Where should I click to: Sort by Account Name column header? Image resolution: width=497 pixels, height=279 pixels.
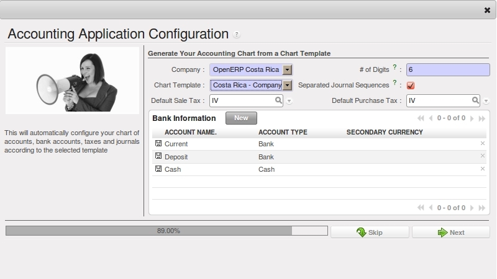click(x=190, y=132)
